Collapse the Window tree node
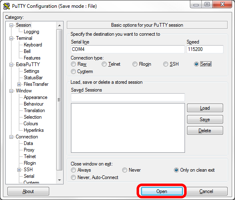Image resolution: width=235 pixels, height=200 pixels. coord(11,91)
